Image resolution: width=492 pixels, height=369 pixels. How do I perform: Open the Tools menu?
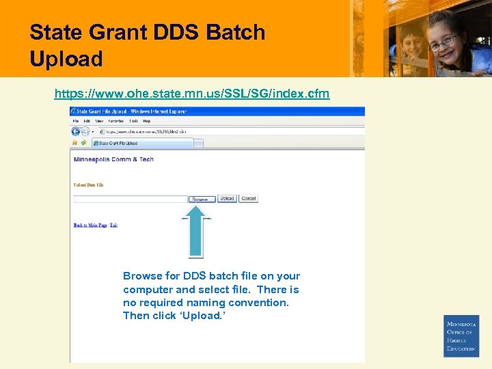[134, 121]
